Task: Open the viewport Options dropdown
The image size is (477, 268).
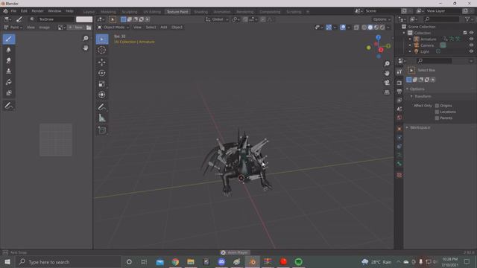Action: click(x=382, y=19)
